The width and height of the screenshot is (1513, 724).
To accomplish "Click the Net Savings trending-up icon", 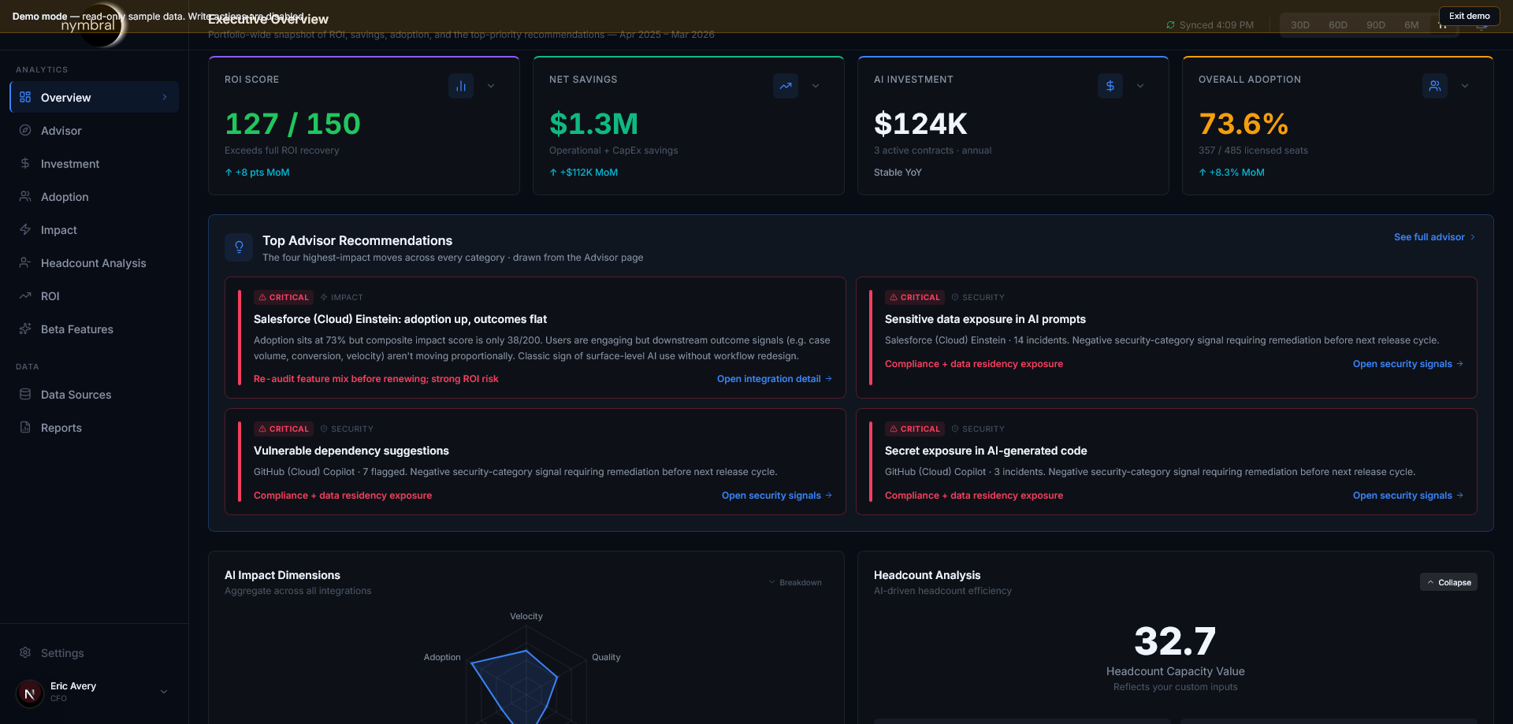I will pos(786,86).
